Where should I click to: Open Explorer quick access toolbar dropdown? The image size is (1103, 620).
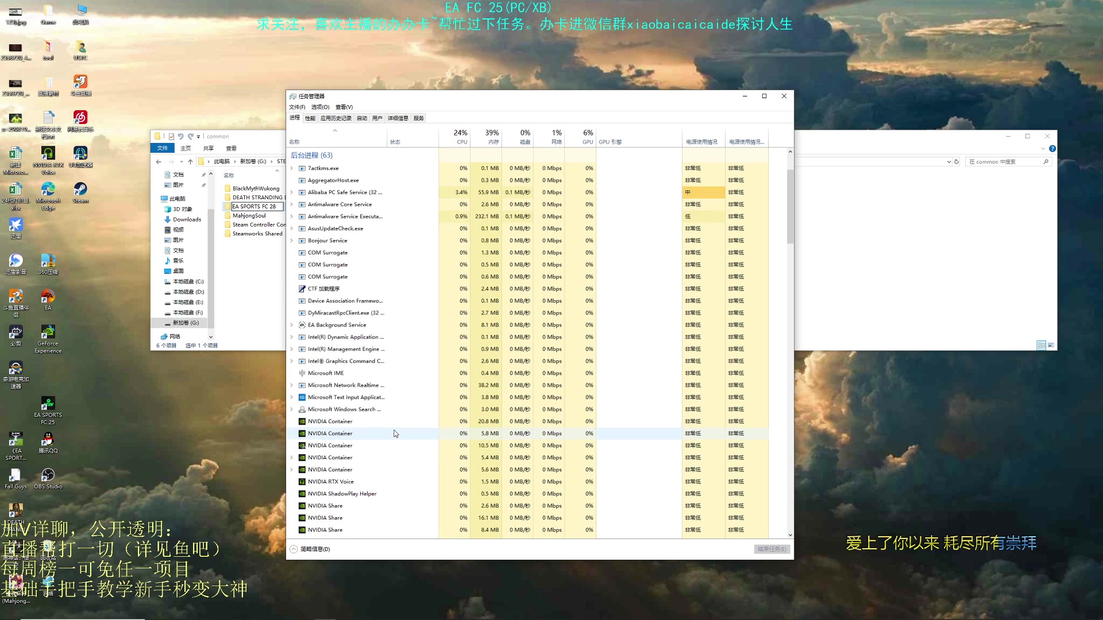click(198, 137)
